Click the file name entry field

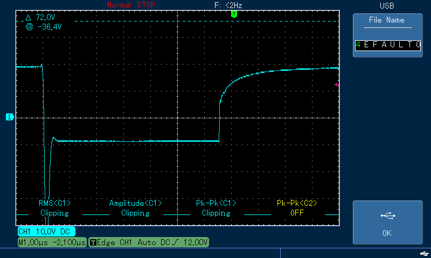388,45
